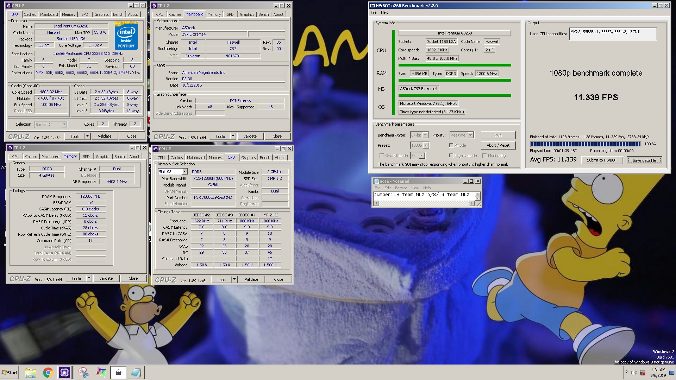This screenshot has width=676, height=380.
Task: Toggle the Monitoring checkbox
Action: click(x=484, y=156)
